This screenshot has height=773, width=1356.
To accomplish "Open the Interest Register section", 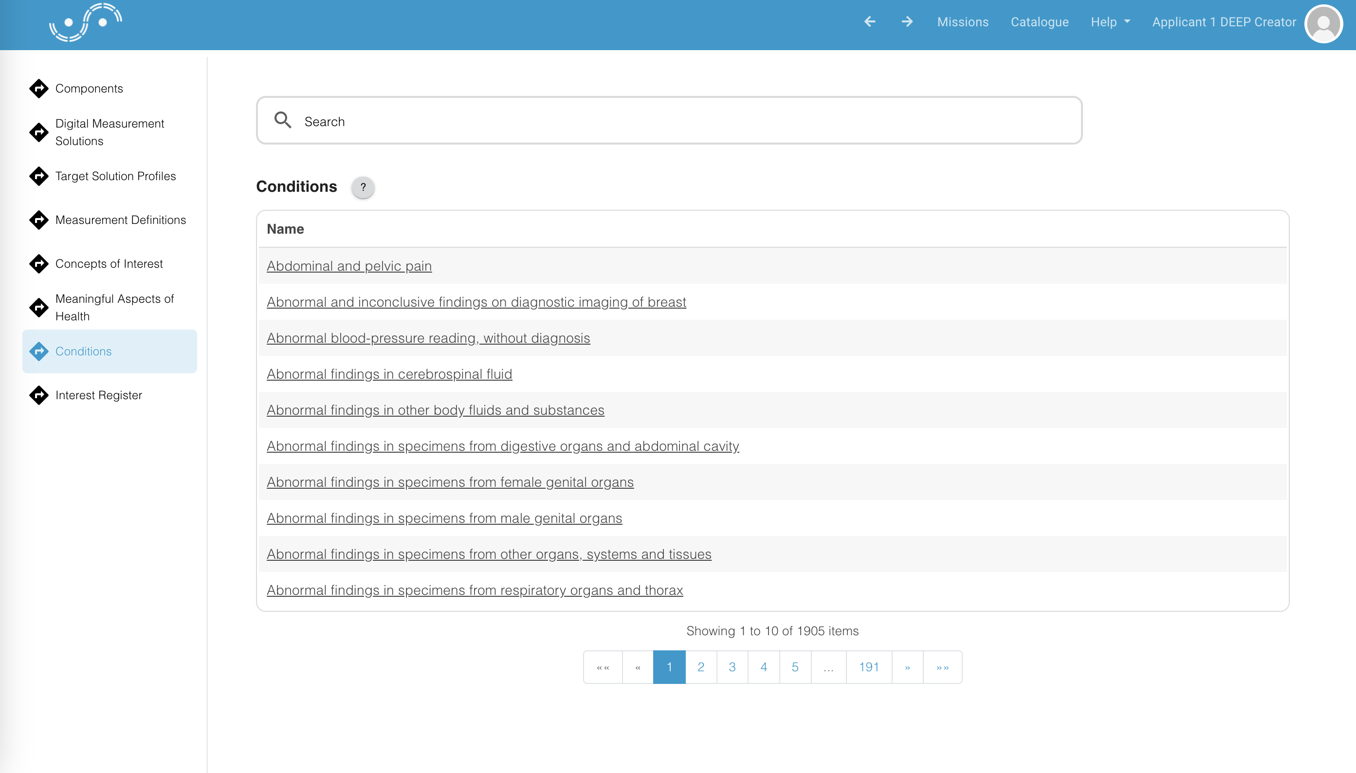I will pos(99,395).
